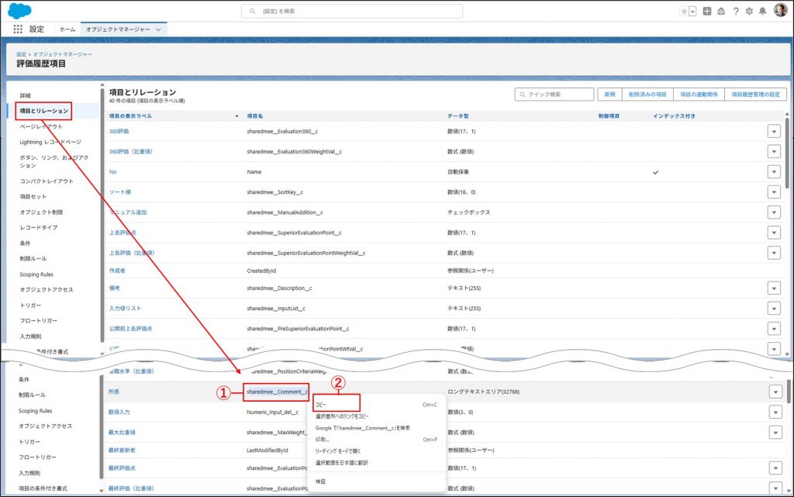Open the 上長評価点 field link
The image size is (794, 497).
123,232
